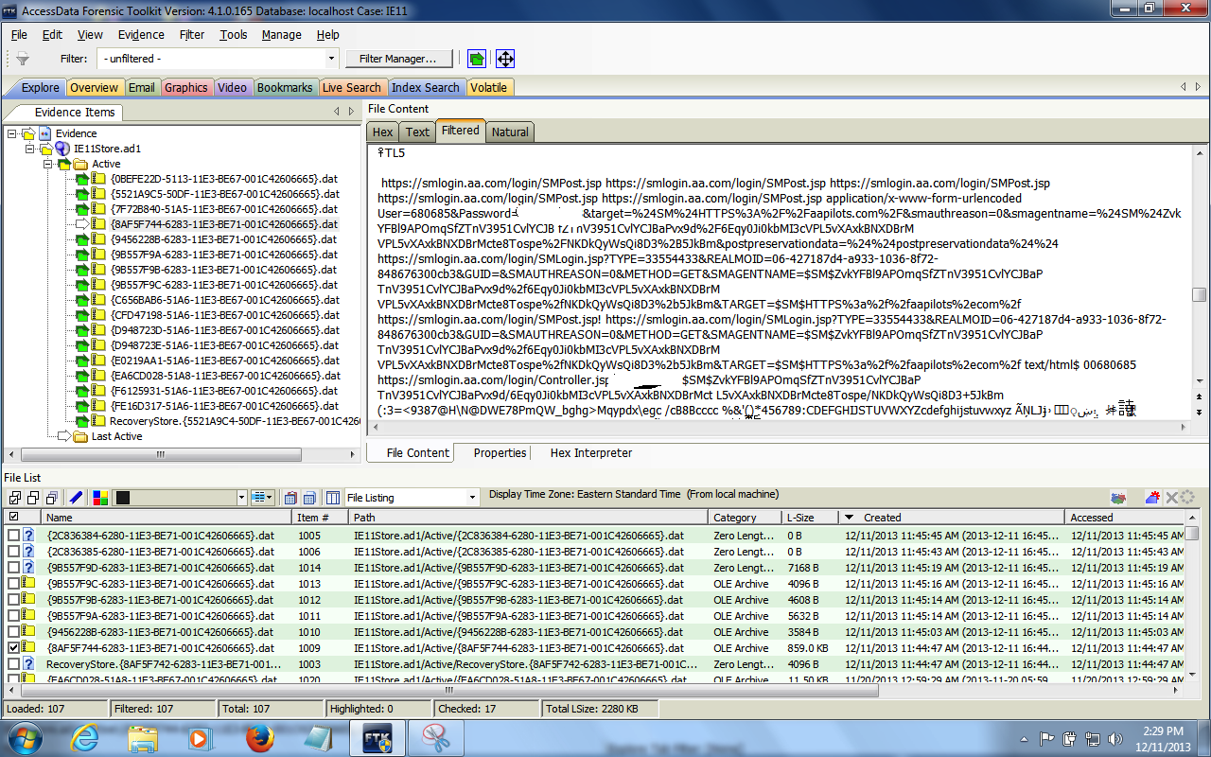The height and width of the screenshot is (757, 1211).
Task: Click the Active folder icon in evidence tree
Action: [x=81, y=164]
